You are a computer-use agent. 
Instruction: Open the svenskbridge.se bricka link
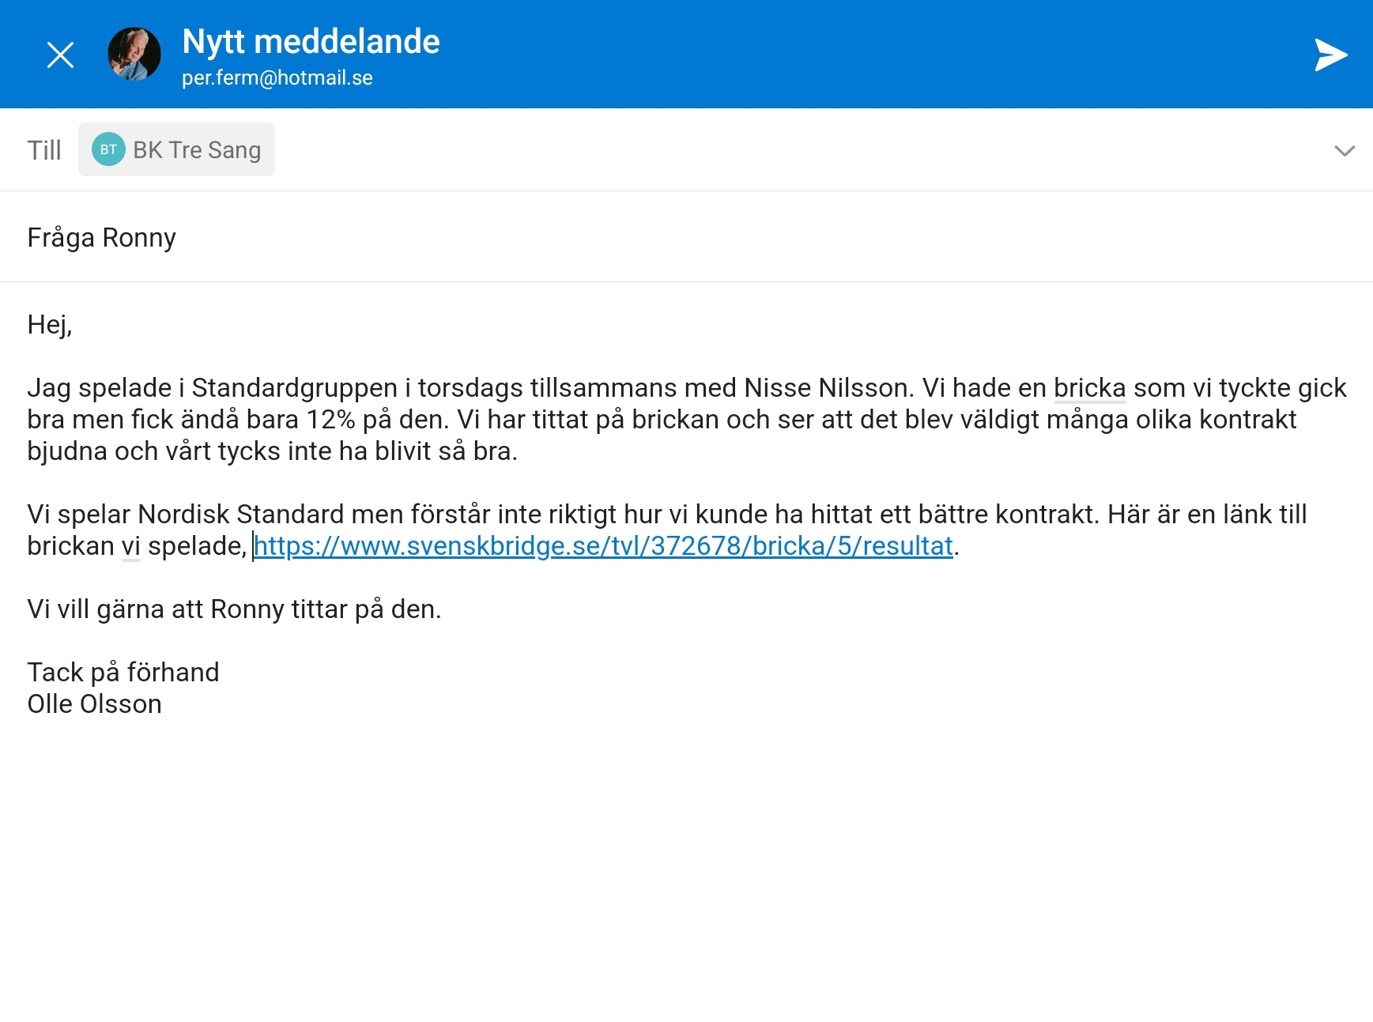point(603,546)
